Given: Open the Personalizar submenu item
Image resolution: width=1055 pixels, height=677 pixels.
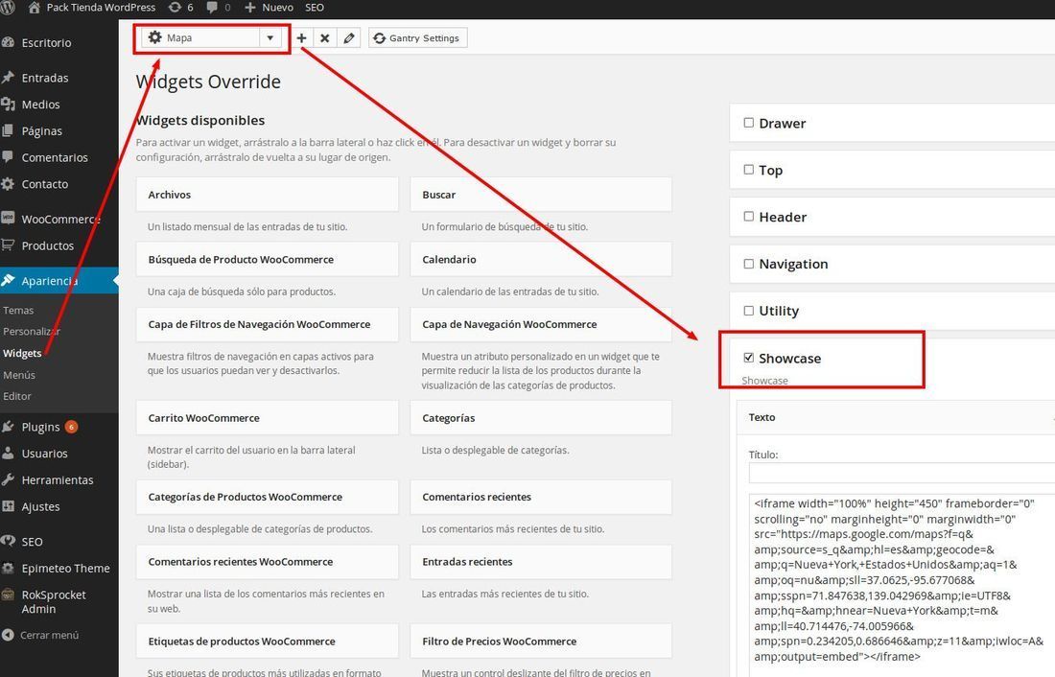Looking at the screenshot, I should (x=32, y=331).
